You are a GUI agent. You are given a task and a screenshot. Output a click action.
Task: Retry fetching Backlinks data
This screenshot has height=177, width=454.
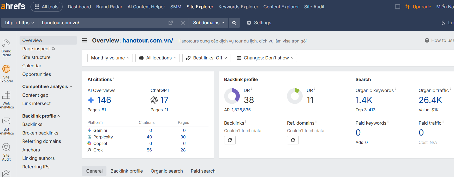point(230,140)
